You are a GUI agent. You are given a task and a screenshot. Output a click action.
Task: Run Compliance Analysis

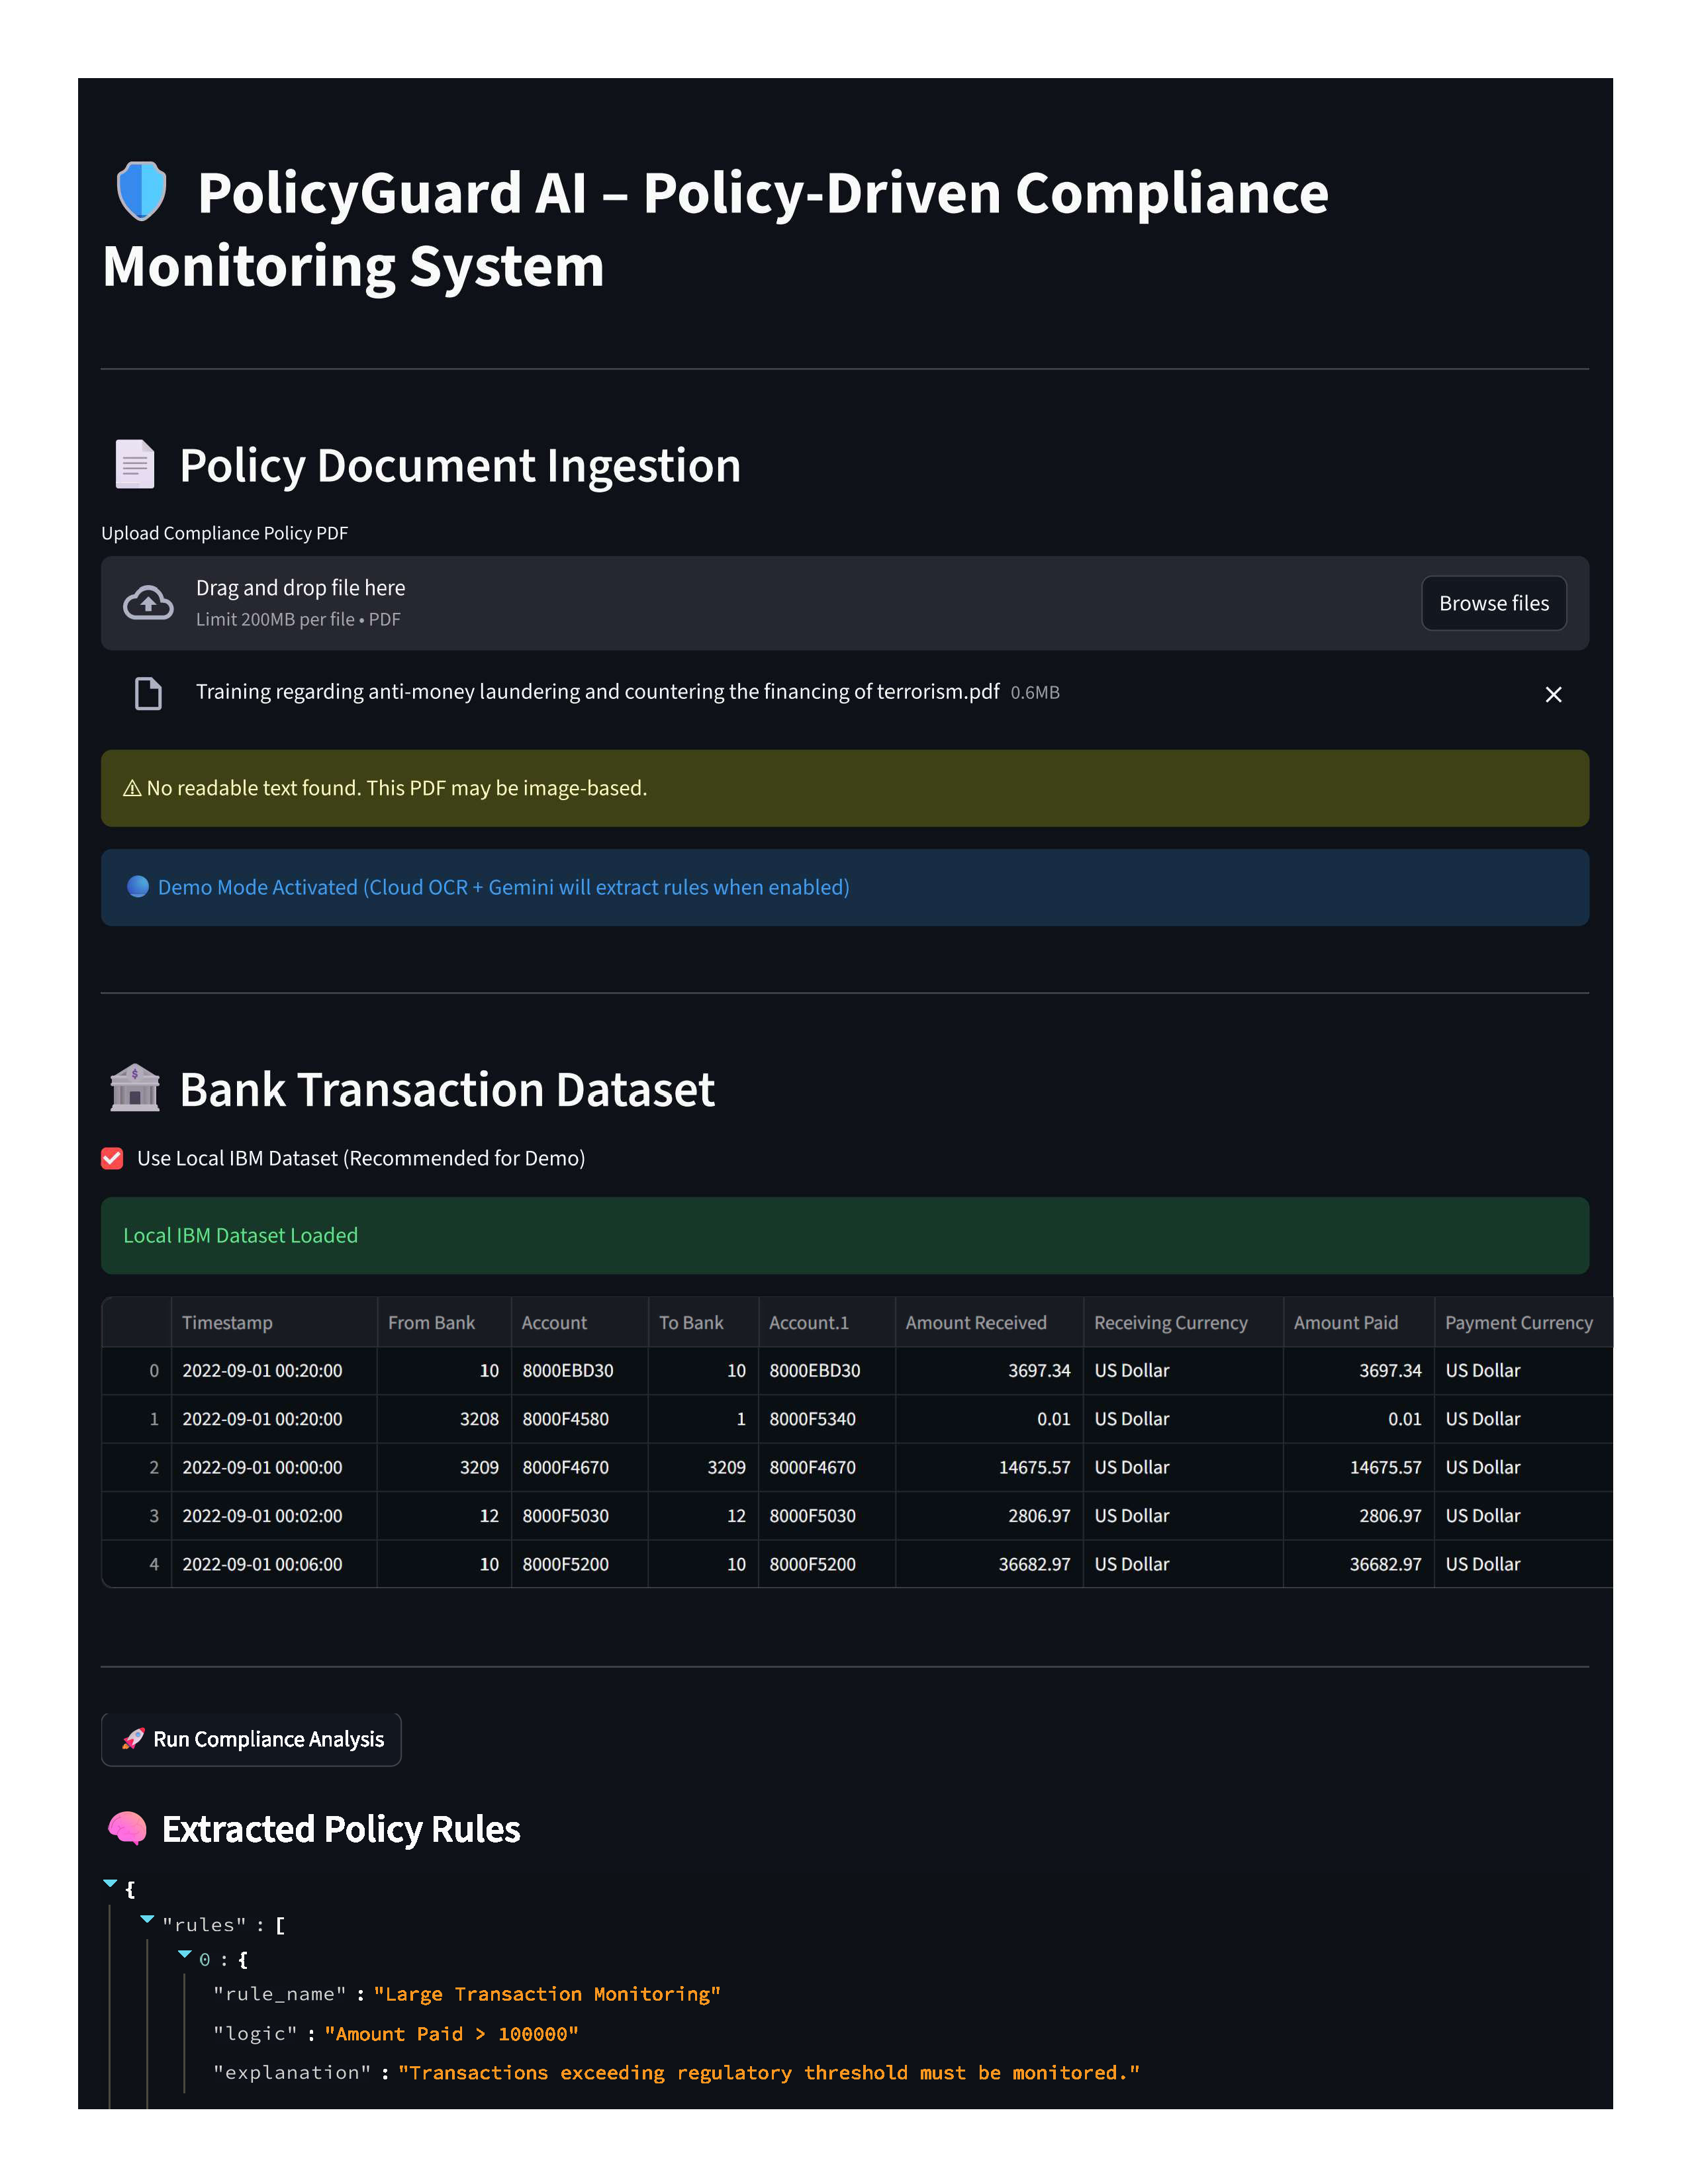[251, 1739]
